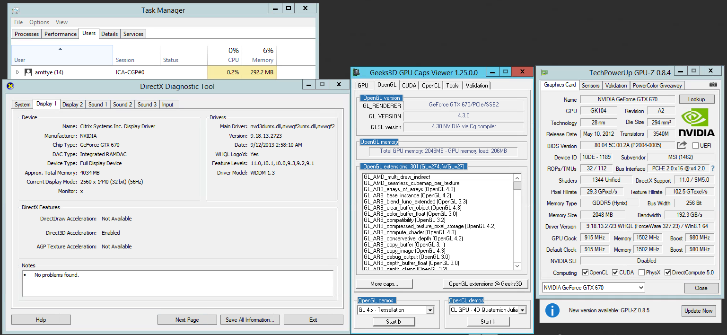Open the Sensors tab in GPU-Z

pos(590,86)
